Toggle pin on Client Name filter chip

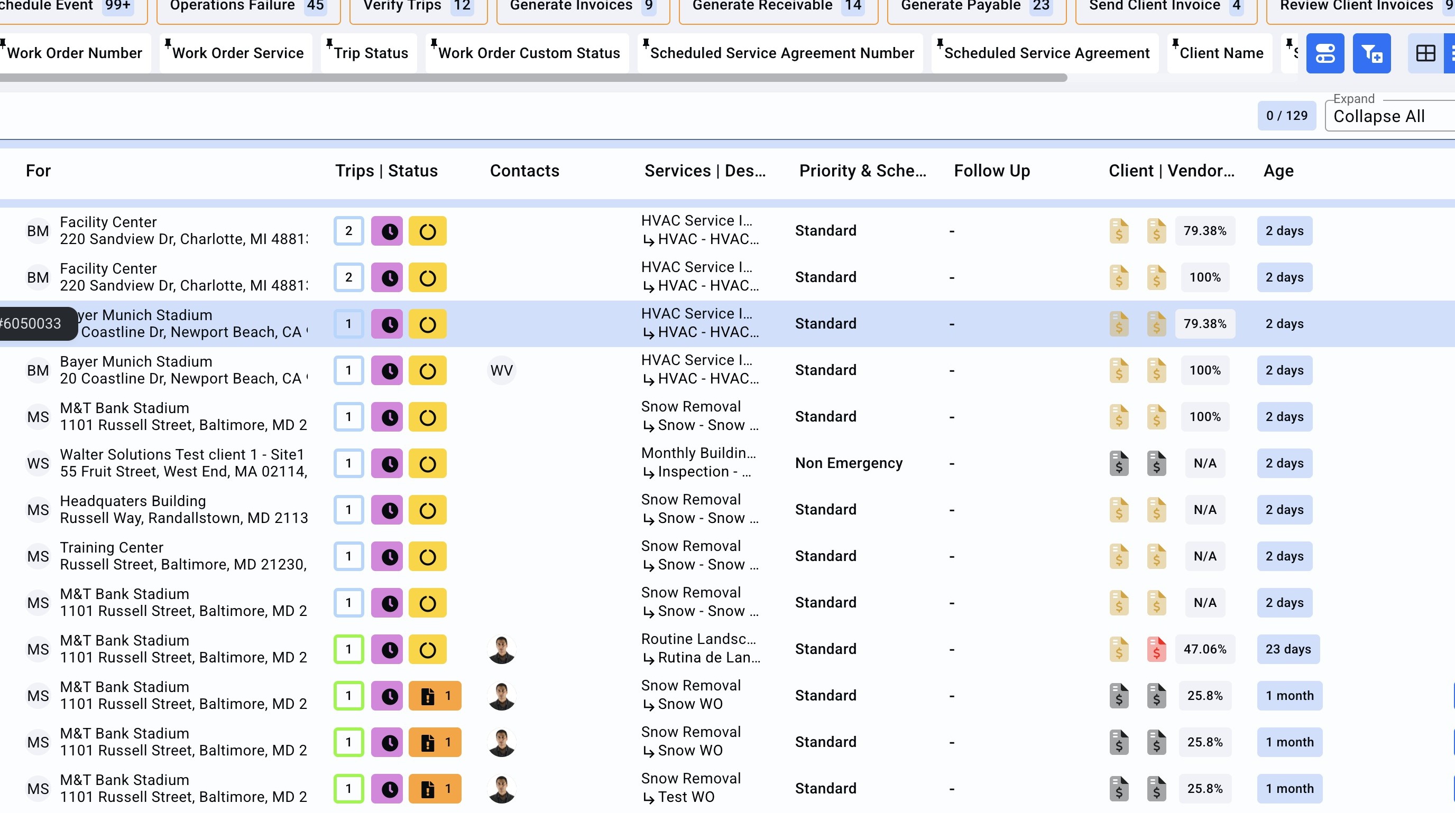[1175, 43]
